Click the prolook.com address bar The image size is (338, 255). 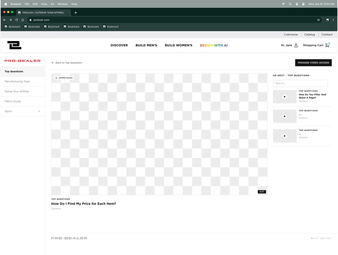point(174,20)
